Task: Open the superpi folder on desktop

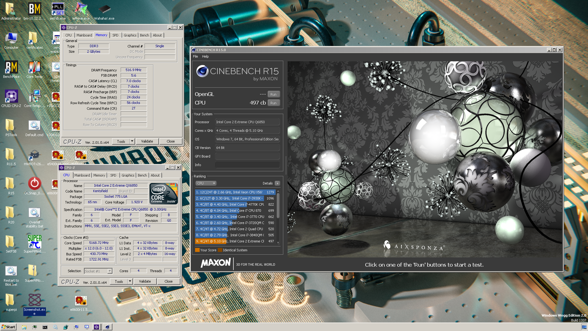Action: tap(11, 302)
